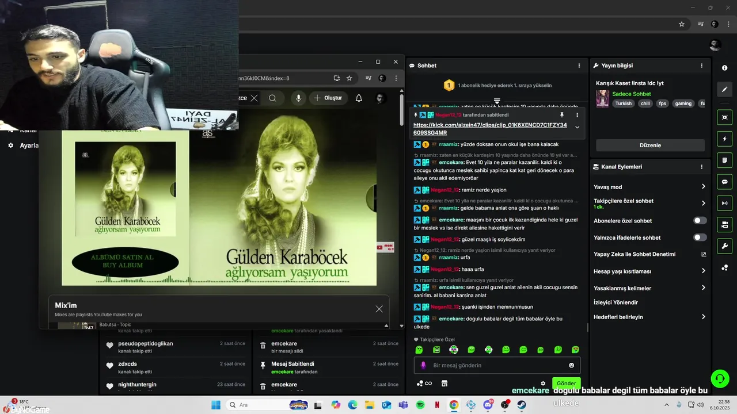737x414 pixels.
Task: Open the pinned kick.com clip link
Action: [x=490, y=129]
